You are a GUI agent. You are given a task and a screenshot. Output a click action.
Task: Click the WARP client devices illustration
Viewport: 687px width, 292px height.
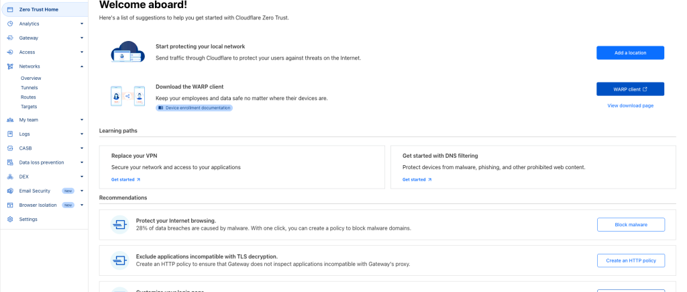pyautogui.click(x=127, y=96)
